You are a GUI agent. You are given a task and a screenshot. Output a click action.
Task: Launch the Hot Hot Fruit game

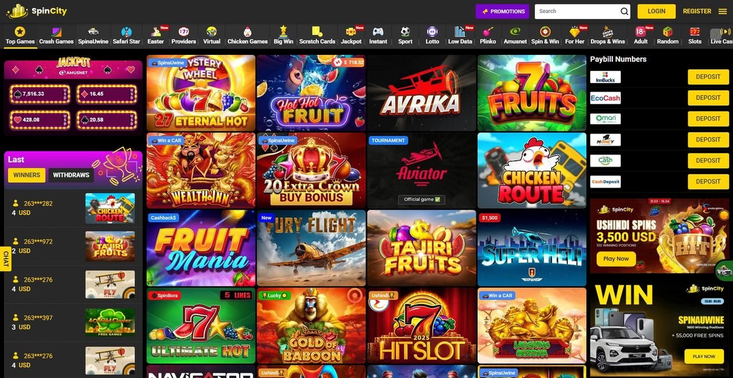click(x=311, y=93)
